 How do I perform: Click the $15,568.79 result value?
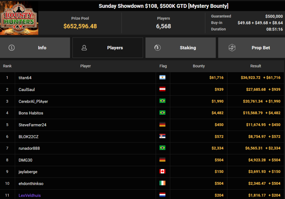tap(253, 113)
